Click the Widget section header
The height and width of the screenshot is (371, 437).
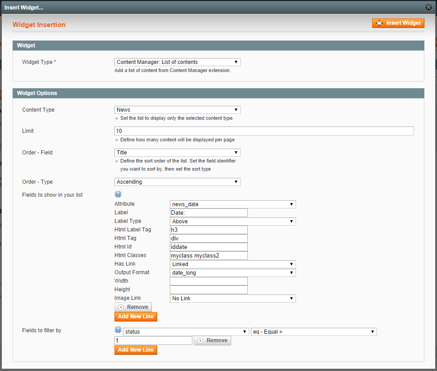[218, 45]
